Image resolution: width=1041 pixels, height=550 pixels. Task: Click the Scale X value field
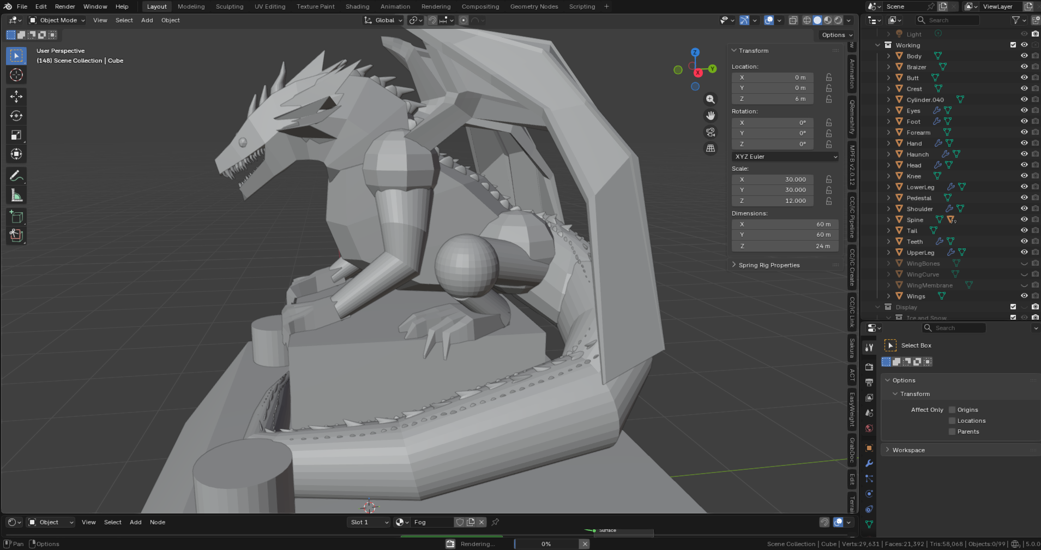[772, 180]
